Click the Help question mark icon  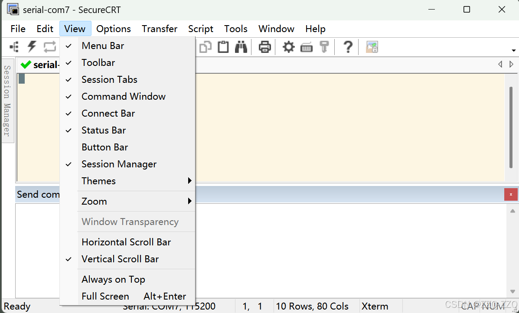pyautogui.click(x=348, y=47)
